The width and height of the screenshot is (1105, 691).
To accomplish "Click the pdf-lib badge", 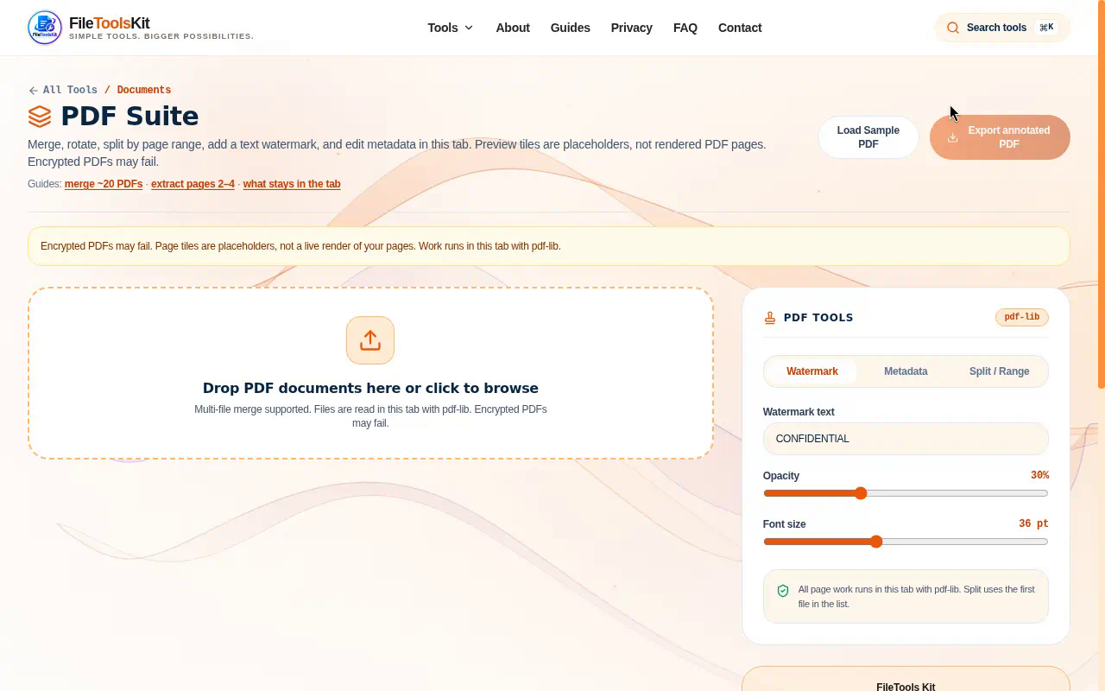I will click(1022, 318).
